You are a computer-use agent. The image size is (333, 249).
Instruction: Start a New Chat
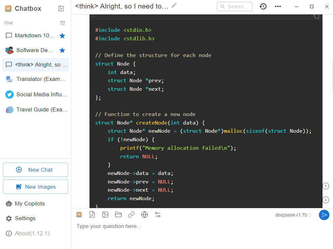pos(35,170)
